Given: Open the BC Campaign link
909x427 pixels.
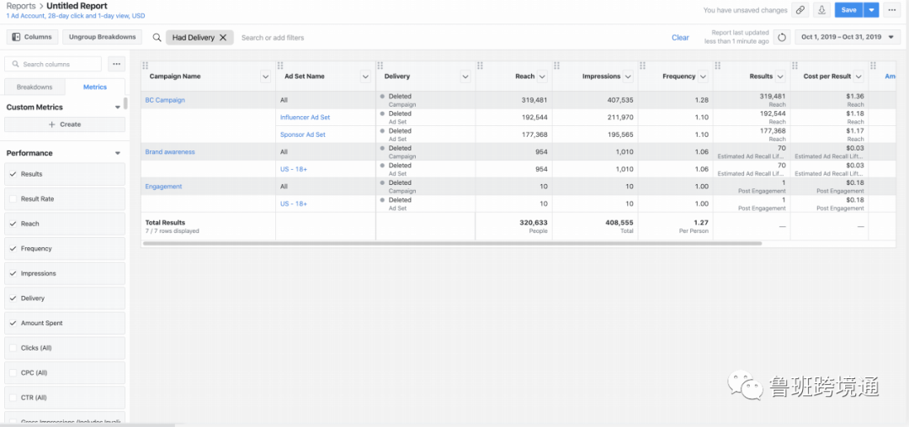Looking at the screenshot, I should coord(165,100).
